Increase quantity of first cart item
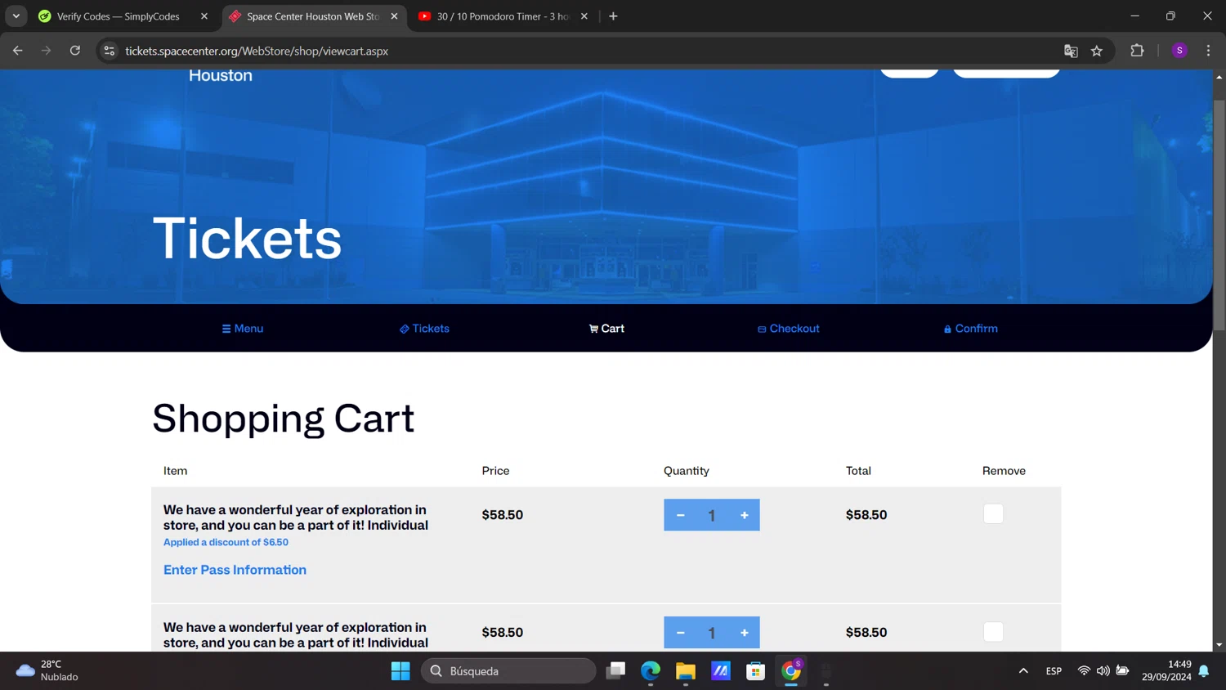 [x=744, y=515]
